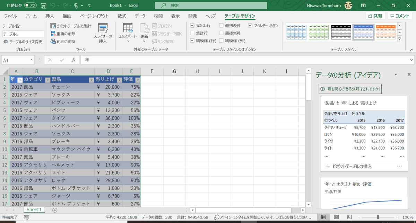Click ピボットテーブルの挿入 link
This screenshot has width=416, height=223.
tap(349, 166)
